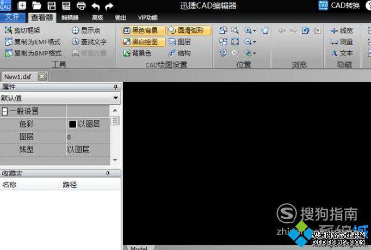Pin the 收藏夹 panel

click(x=108, y=173)
